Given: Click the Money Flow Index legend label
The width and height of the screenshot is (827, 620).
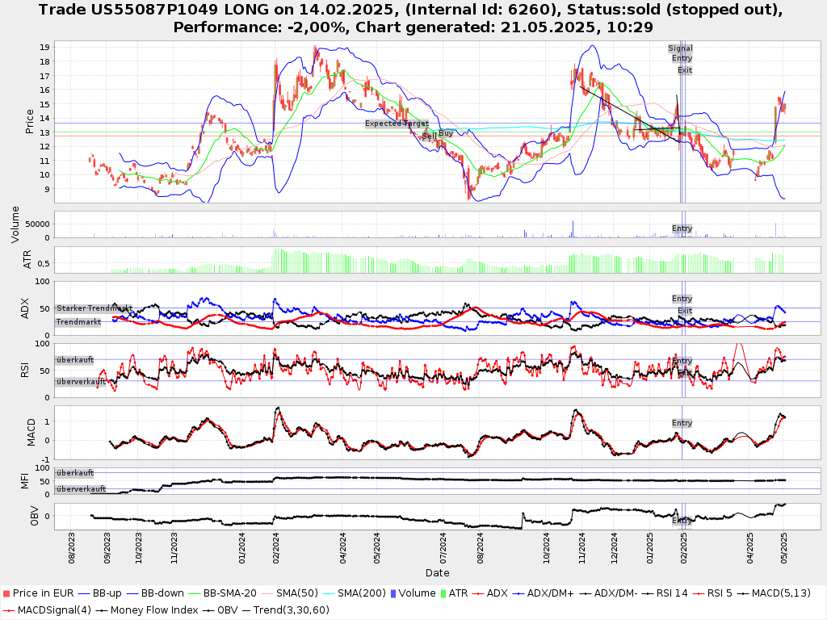Looking at the screenshot, I should pyautogui.click(x=153, y=610).
